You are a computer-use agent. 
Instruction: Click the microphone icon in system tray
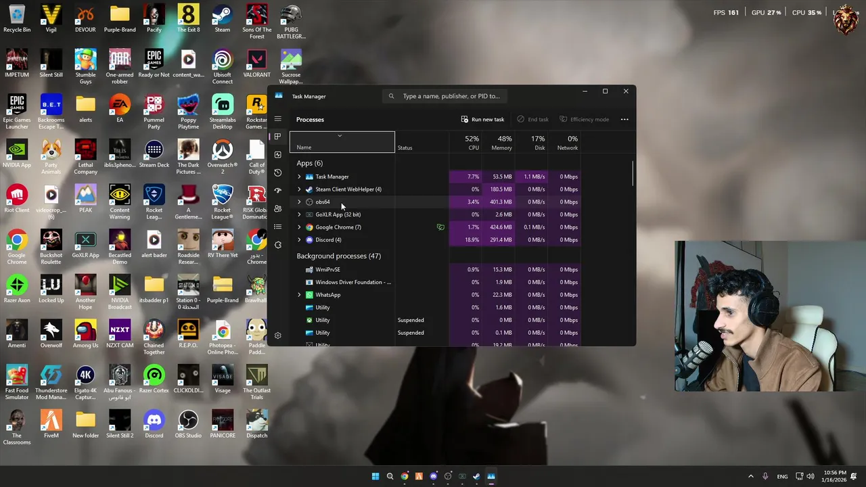[765, 476]
